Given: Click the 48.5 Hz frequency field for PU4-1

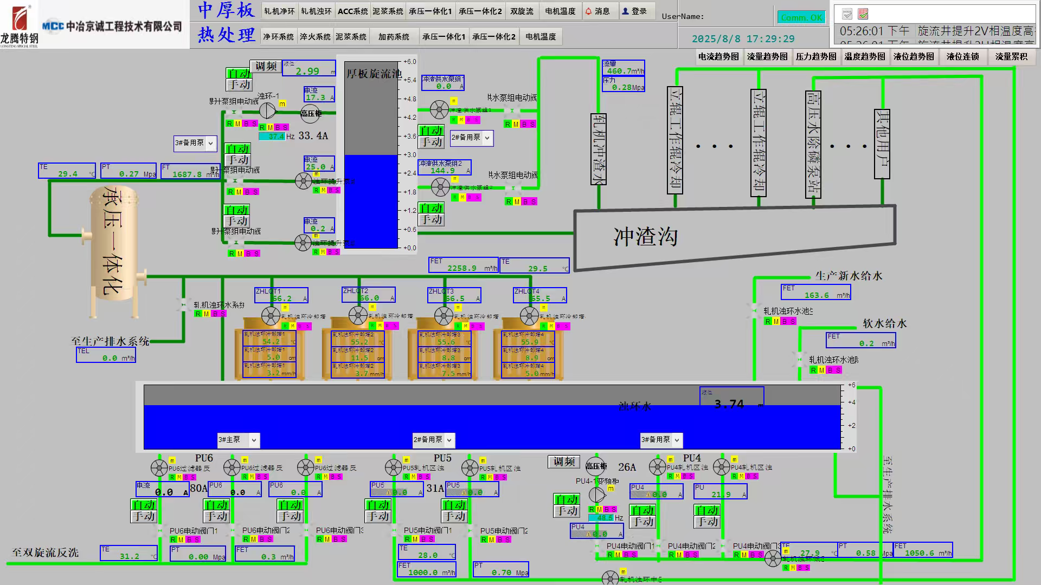Looking at the screenshot, I should [x=601, y=518].
